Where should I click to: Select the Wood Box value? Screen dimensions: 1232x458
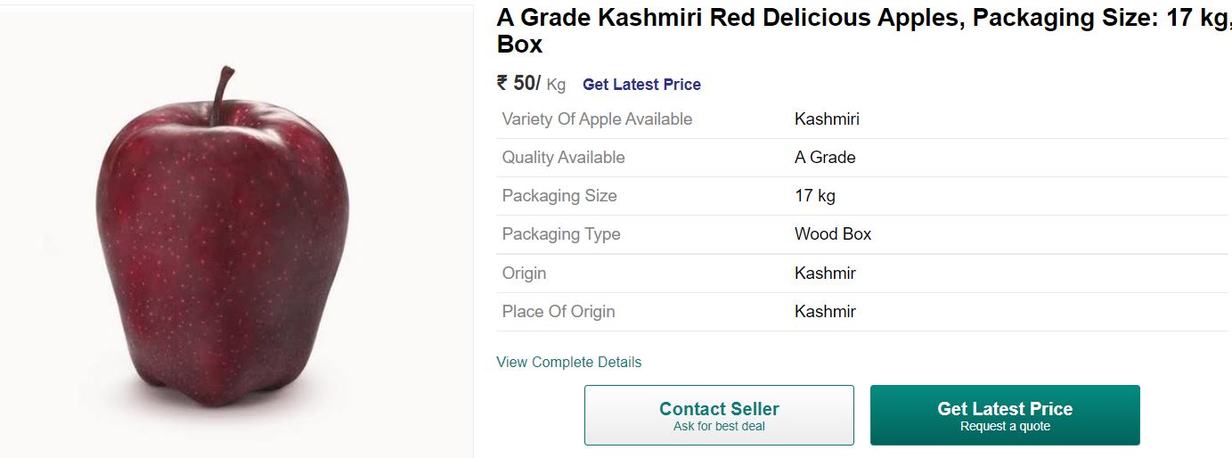pos(833,234)
